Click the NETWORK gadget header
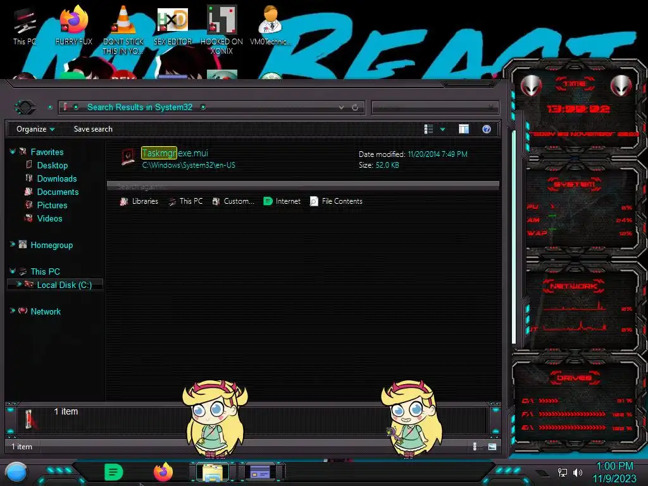Image resolution: width=648 pixels, height=486 pixels. (573, 286)
